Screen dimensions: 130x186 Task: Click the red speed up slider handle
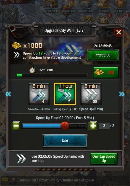(x=65, y=126)
